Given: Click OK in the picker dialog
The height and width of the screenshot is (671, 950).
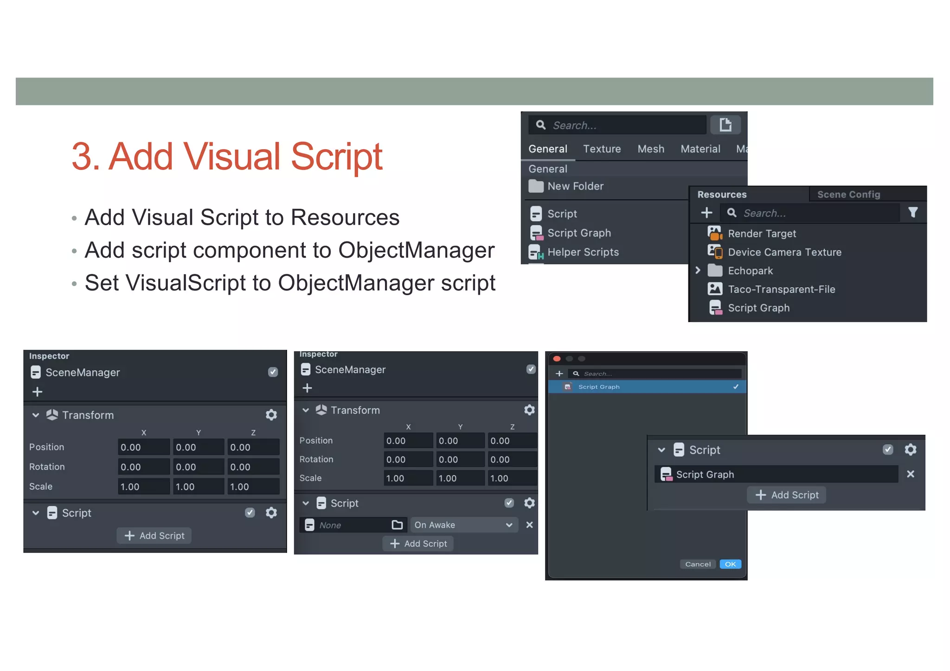Looking at the screenshot, I should [730, 564].
